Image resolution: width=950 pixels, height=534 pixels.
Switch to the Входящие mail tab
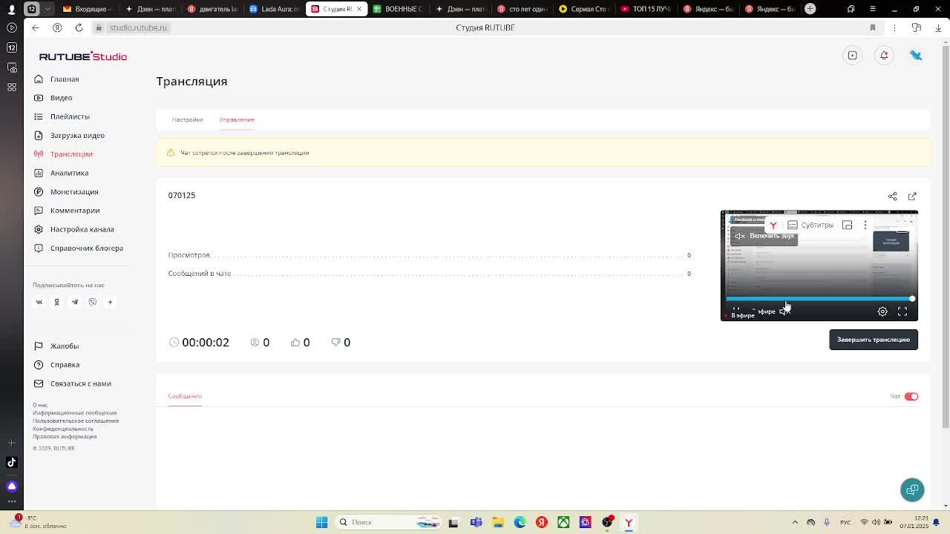[x=87, y=9]
